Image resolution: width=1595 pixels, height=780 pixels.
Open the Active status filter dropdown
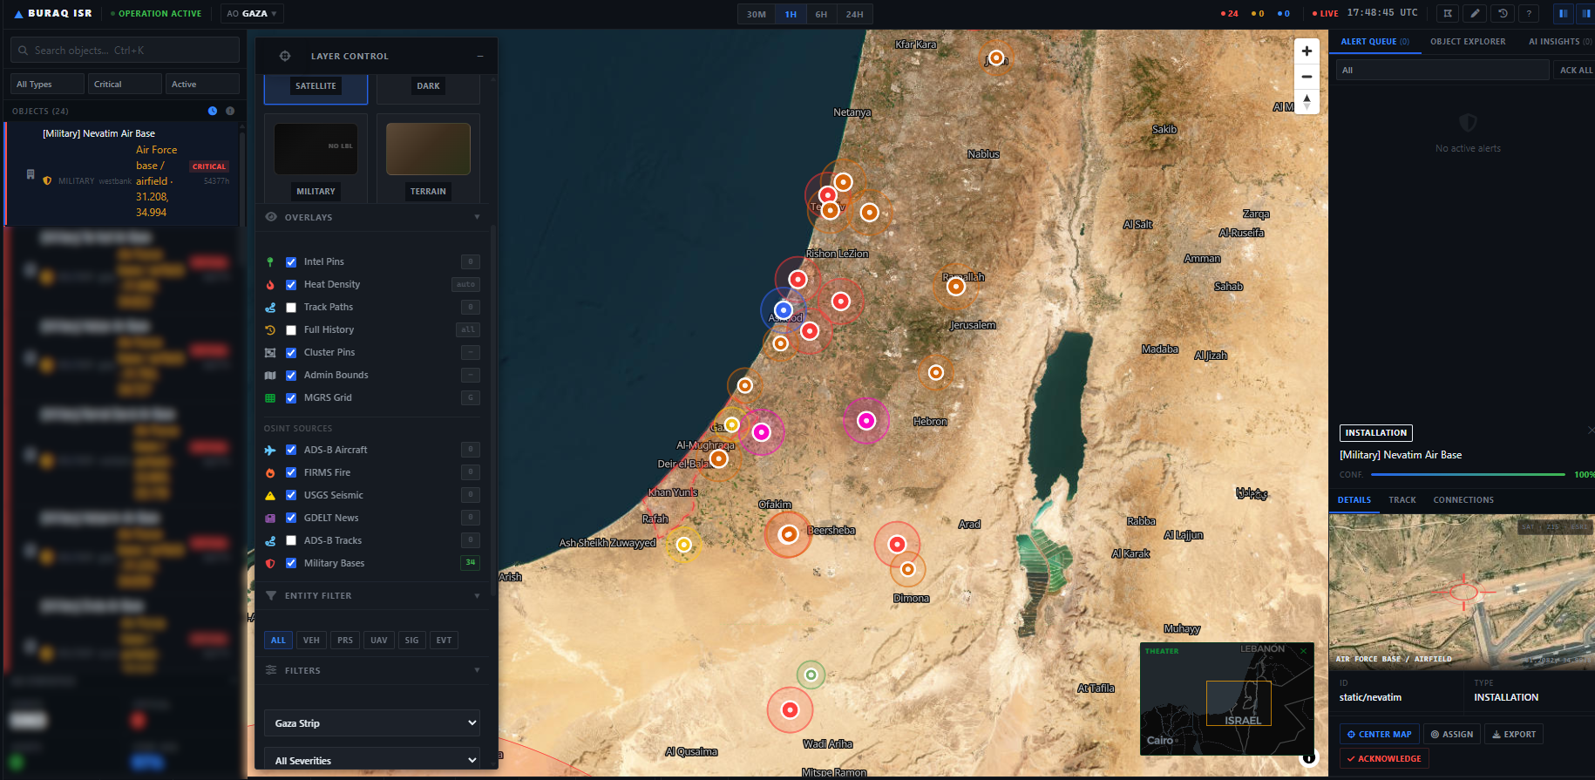tap(202, 84)
